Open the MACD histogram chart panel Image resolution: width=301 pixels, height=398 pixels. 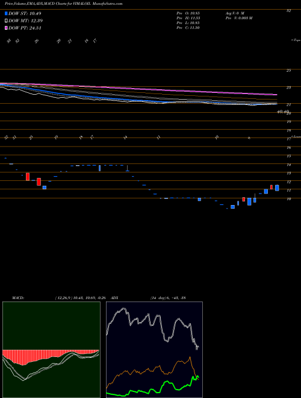click(x=51, y=350)
